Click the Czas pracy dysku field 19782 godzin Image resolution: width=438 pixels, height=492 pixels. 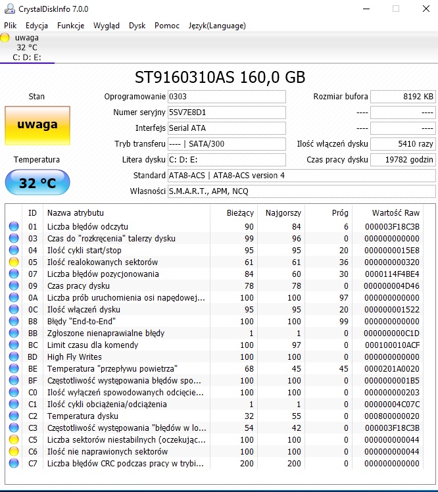(x=403, y=160)
